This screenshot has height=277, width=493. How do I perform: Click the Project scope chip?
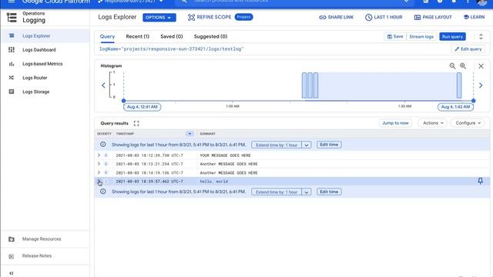[x=243, y=17]
